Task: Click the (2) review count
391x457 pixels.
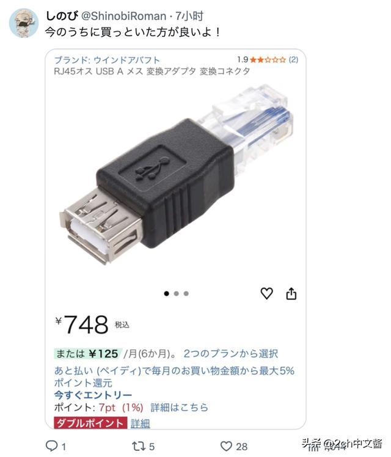Action: pos(293,60)
